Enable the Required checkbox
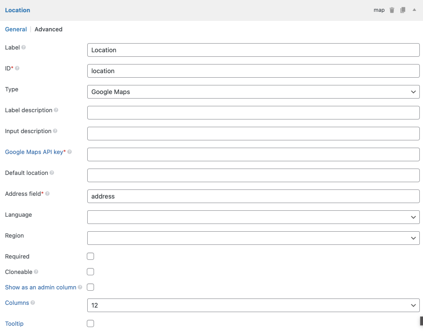Image resolution: width=423 pixels, height=333 pixels. [x=90, y=256]
